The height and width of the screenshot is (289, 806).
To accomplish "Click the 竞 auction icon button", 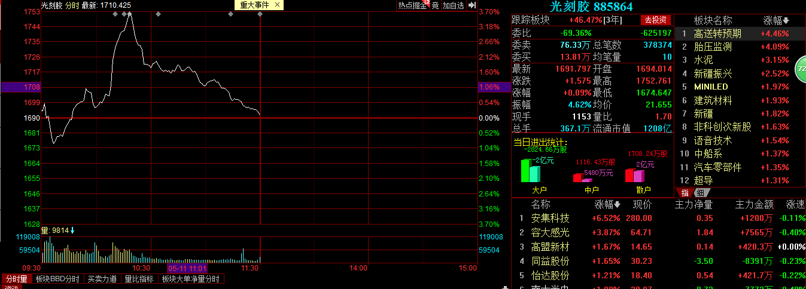I will click(435, 5).
